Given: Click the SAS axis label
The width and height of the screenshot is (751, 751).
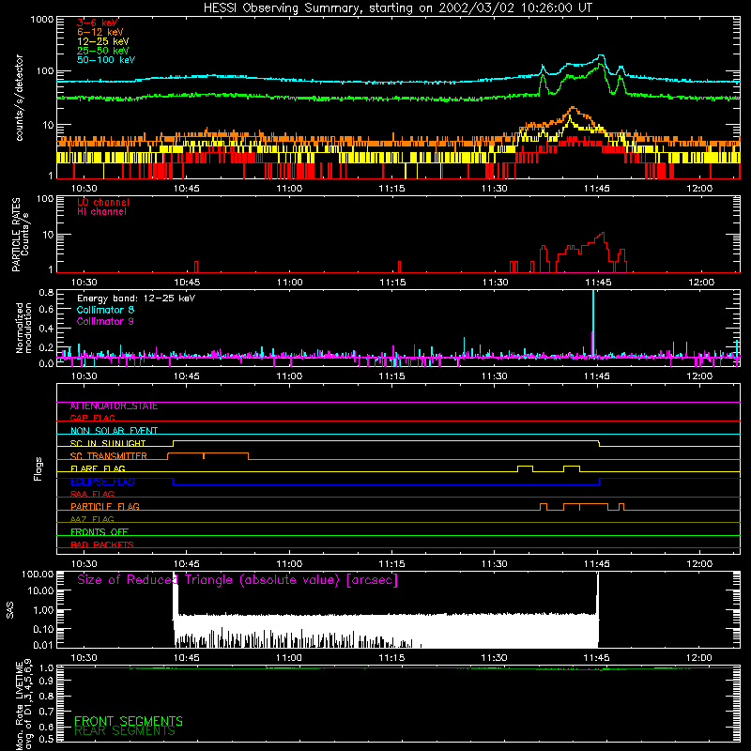Looking at the screenshot, I should point(9,610).
